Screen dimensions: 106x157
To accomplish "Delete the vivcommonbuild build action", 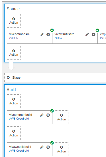I will [x=48, y=115].
